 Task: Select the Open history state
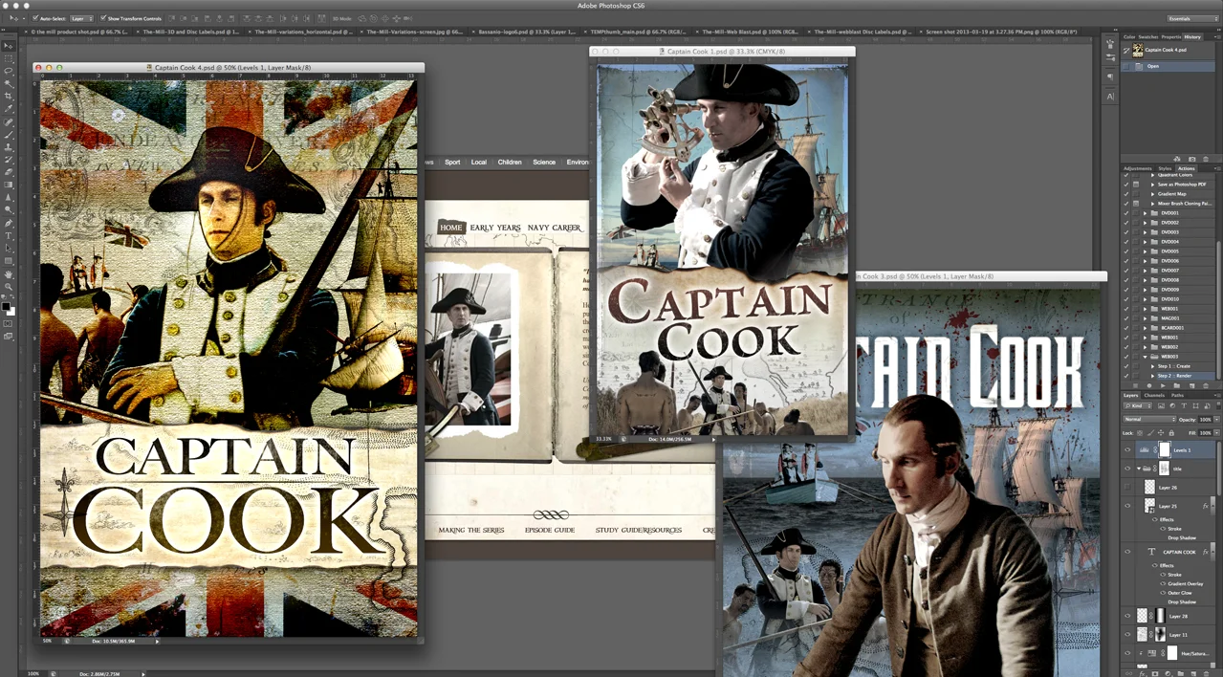coord(1169,66)
